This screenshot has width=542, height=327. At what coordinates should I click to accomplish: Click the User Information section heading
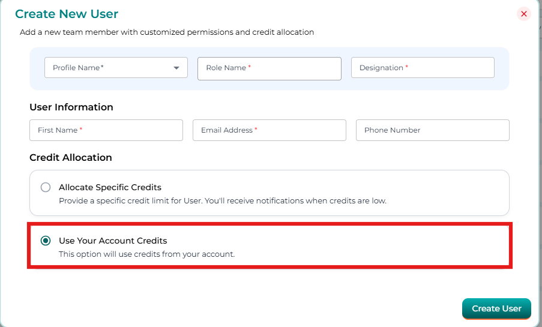pyautogui.click(x=71, y=107)
